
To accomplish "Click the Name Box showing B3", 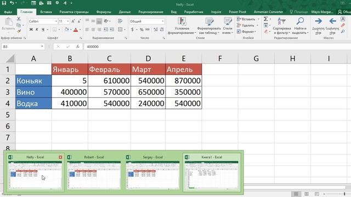I will tap(23, 47).
